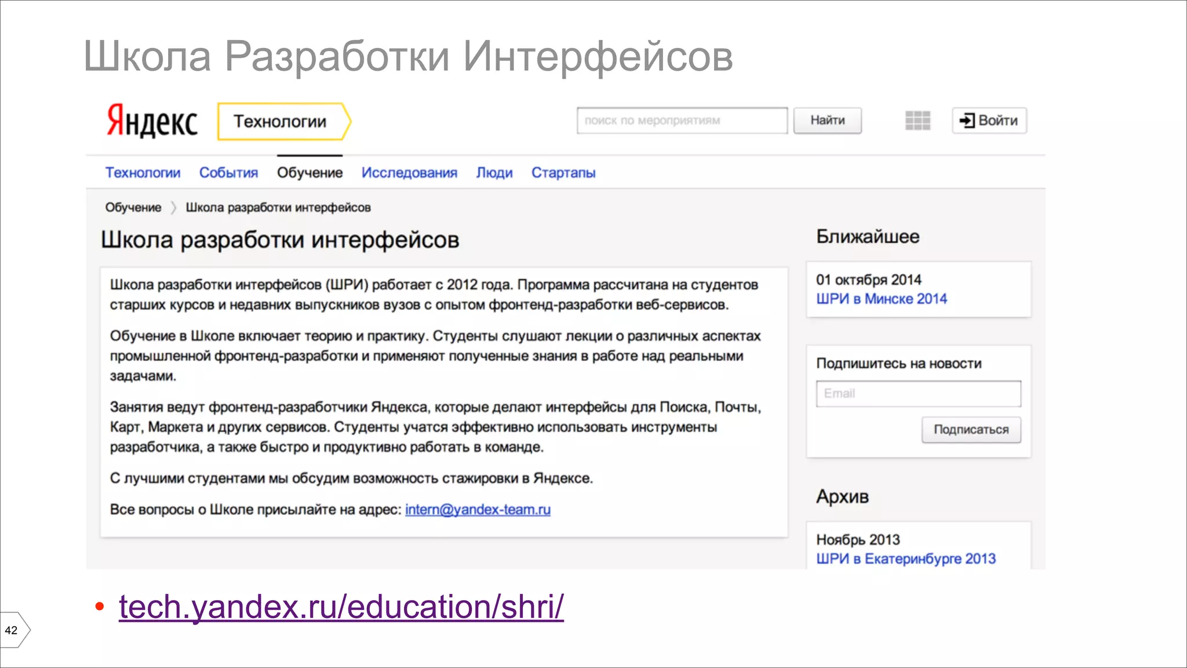Select the Обучение navigation tab
The width and height of the screenshot is (1187, 668).
310,173
